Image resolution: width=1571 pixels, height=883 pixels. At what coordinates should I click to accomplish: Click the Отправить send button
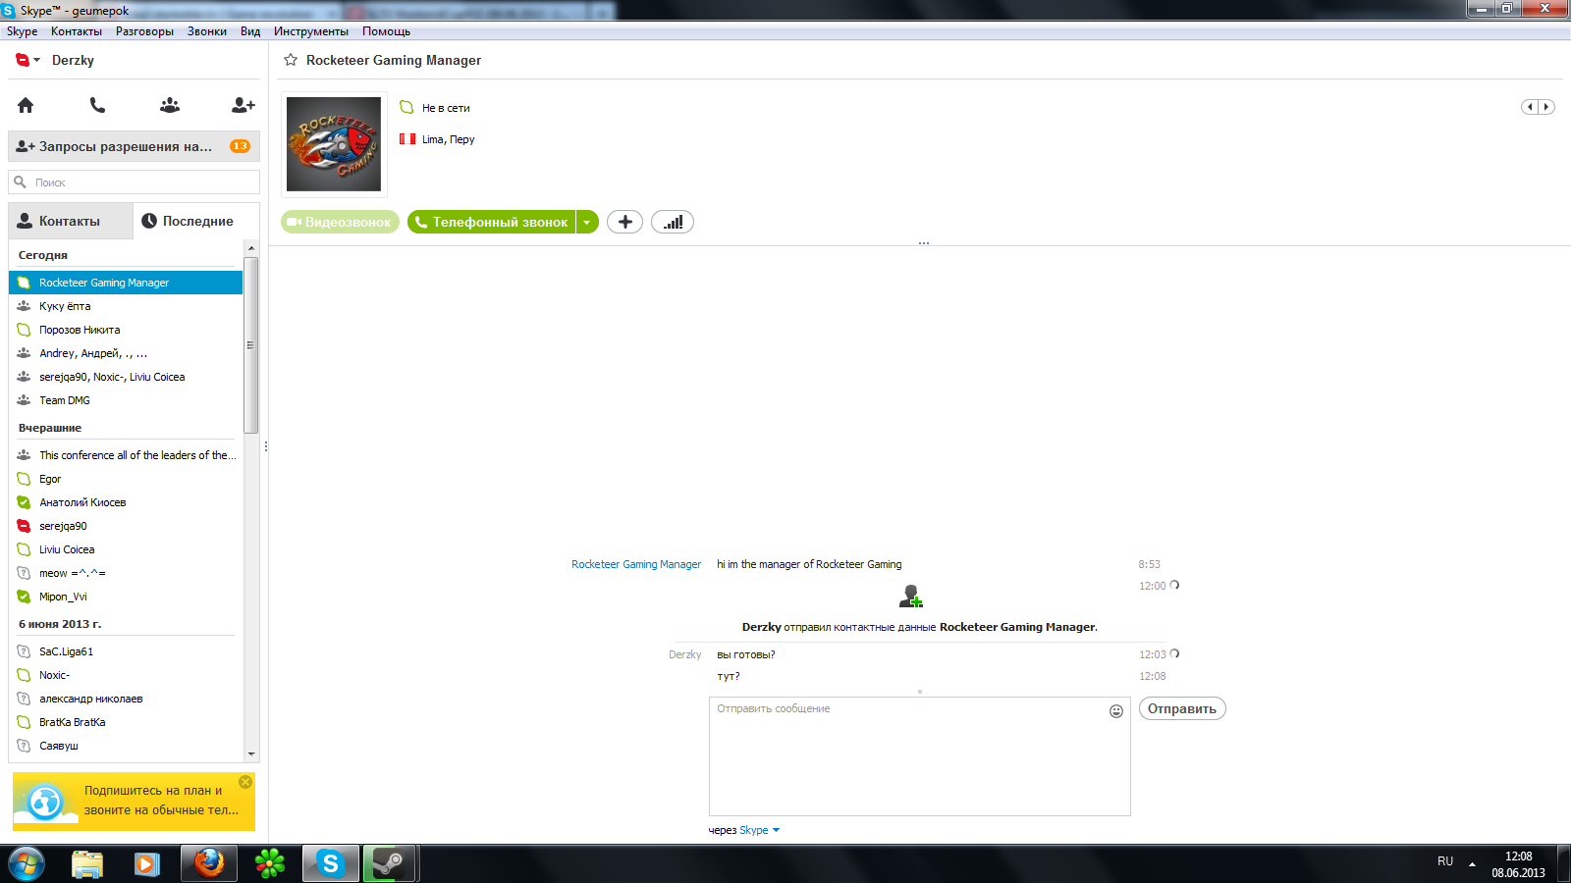point(1182,708)
